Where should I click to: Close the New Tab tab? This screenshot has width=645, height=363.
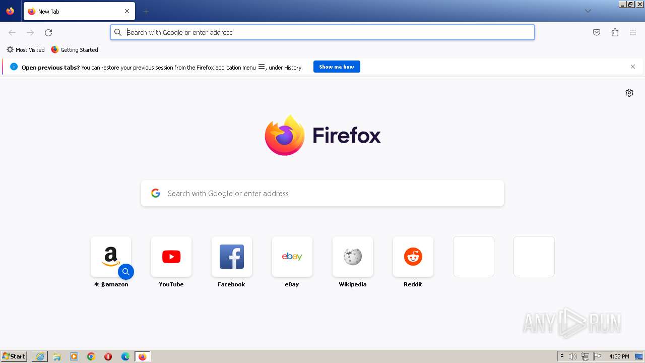pos(127,11)
